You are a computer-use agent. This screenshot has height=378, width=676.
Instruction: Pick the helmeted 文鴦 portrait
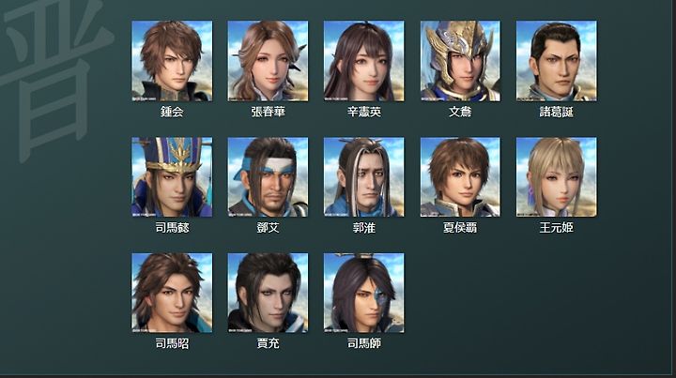(460, 61)
